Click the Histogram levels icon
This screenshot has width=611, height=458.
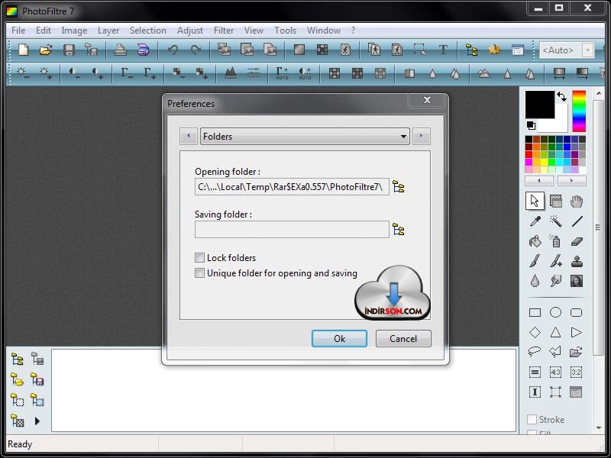pyautogui.click(x=231, y=73)
